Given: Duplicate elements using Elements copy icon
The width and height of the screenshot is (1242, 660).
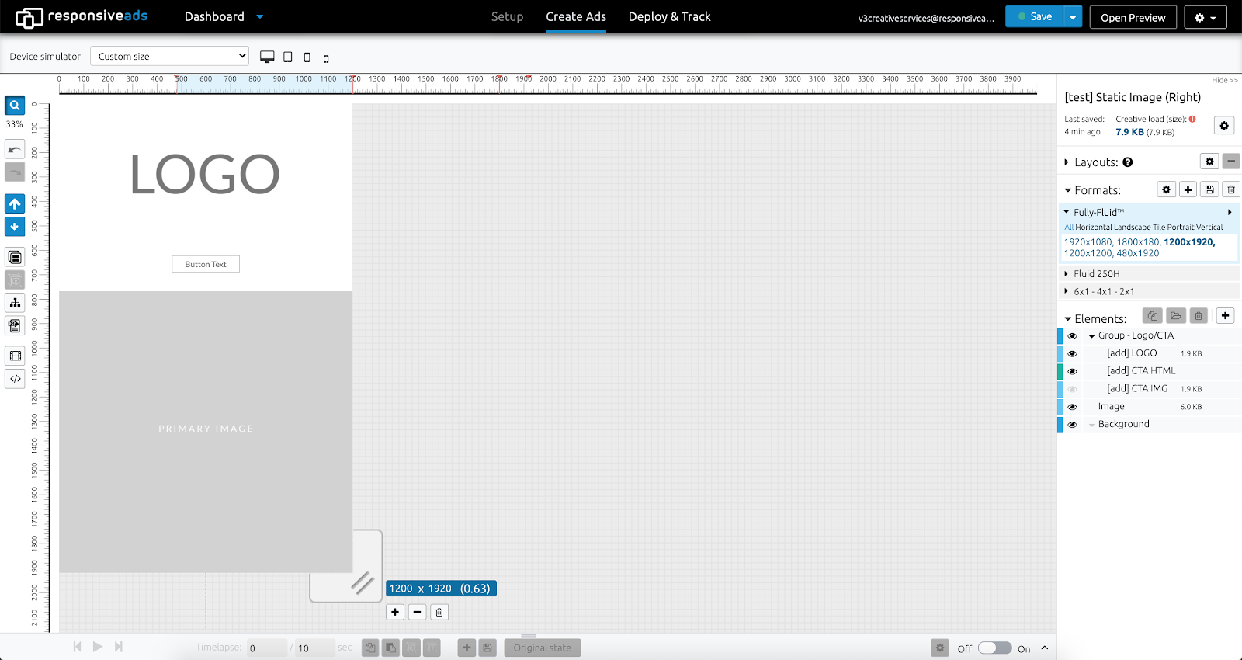Looking at the screenshot, I should point(1153,315).
